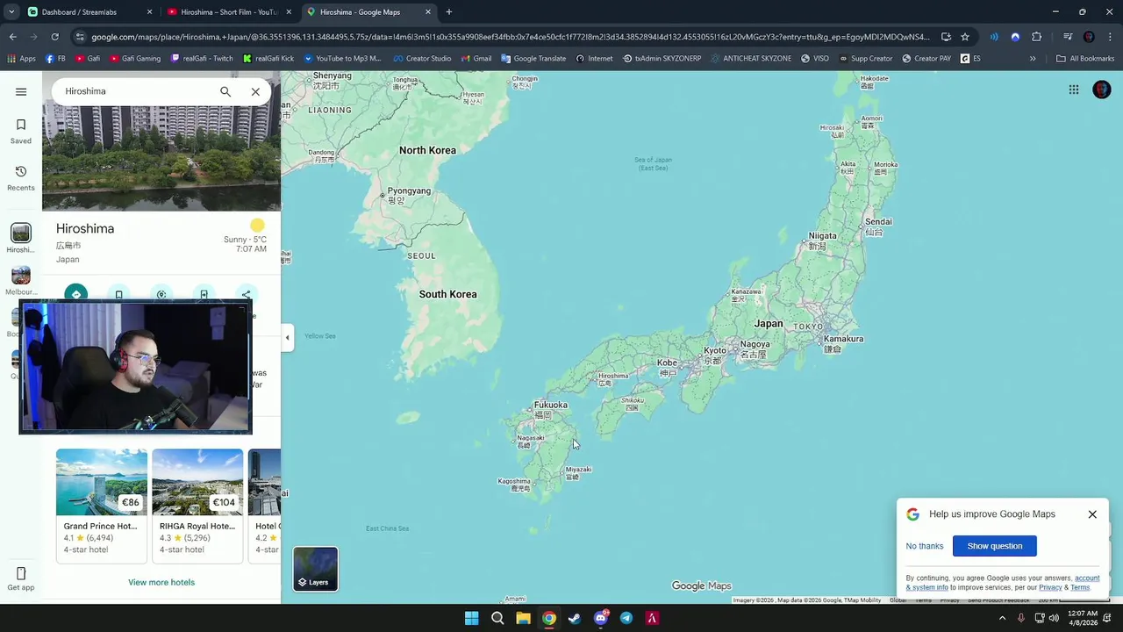Open Steam from the taskbar
Image resolution: width=1123 pixels, height=632 pixels.
click(x=575, y=618)
